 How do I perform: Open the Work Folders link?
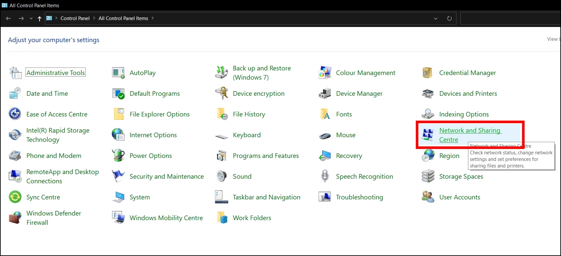click(252, 218)
